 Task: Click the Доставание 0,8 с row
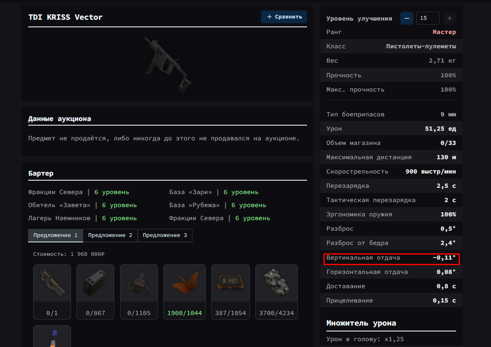[x=391, y=286]
